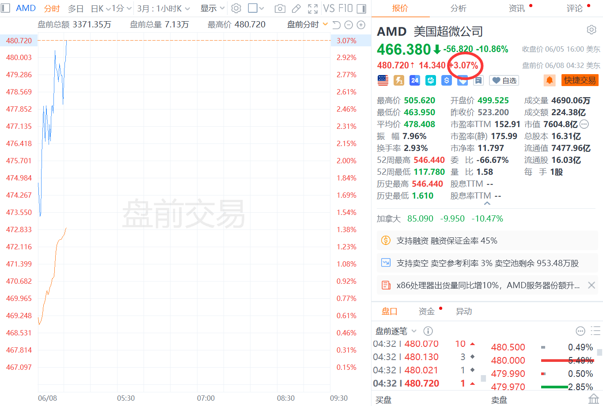Toggle the chart layout square box
Image resolution: width=603 pixels, height=406 pixels.
tap(253, 8)
